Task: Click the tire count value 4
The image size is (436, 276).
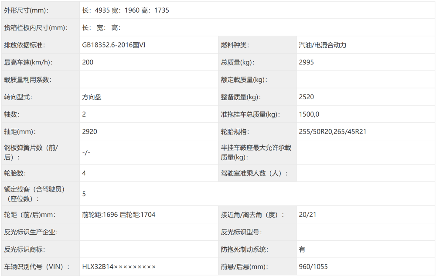Action: pos(84,173)
